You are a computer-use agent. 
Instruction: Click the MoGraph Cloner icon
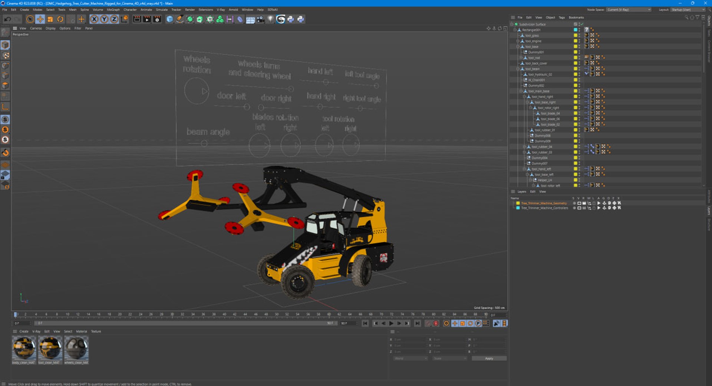coord(220,19)
